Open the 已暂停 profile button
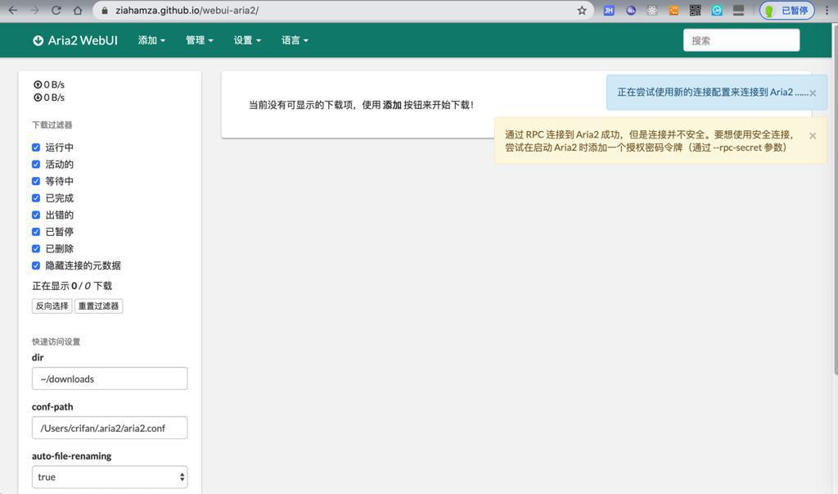This screenshot has height=494, width=838. tap(787, 10)
